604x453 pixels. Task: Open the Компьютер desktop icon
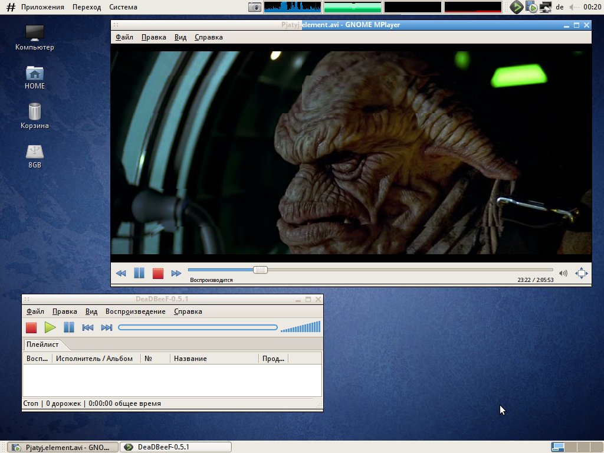(x=35, y=38)
